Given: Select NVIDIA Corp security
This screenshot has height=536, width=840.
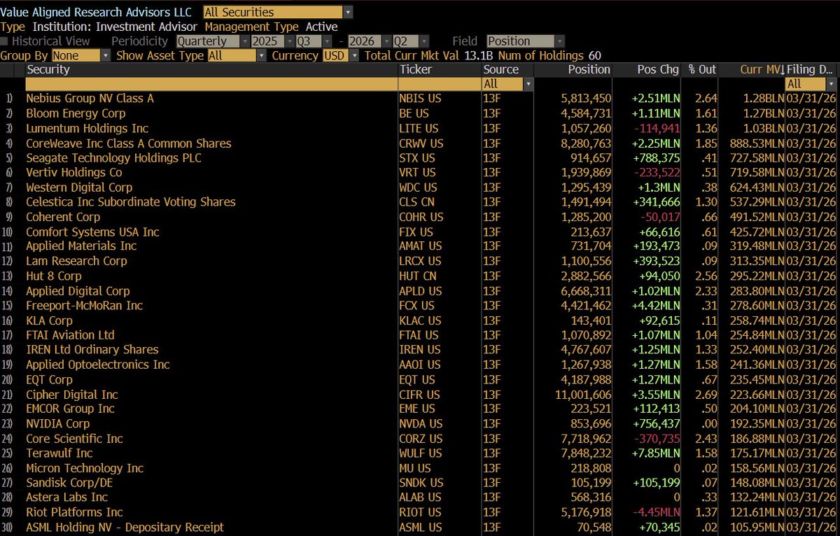Looking at the screenshot, I should pos(57,423).
